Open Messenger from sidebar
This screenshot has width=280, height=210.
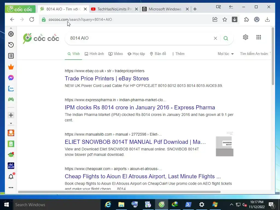click(x=11, y=78)
